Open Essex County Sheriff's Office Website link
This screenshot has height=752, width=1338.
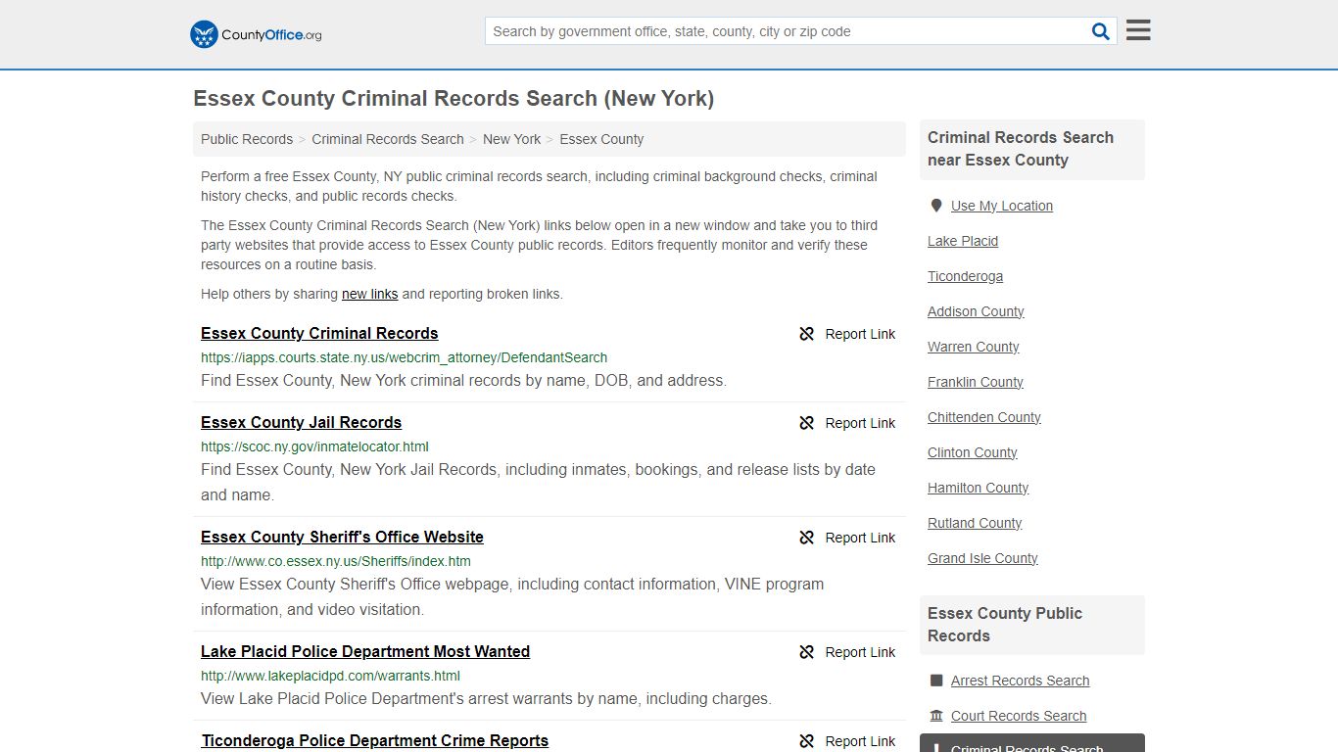[x=342, y=537]
